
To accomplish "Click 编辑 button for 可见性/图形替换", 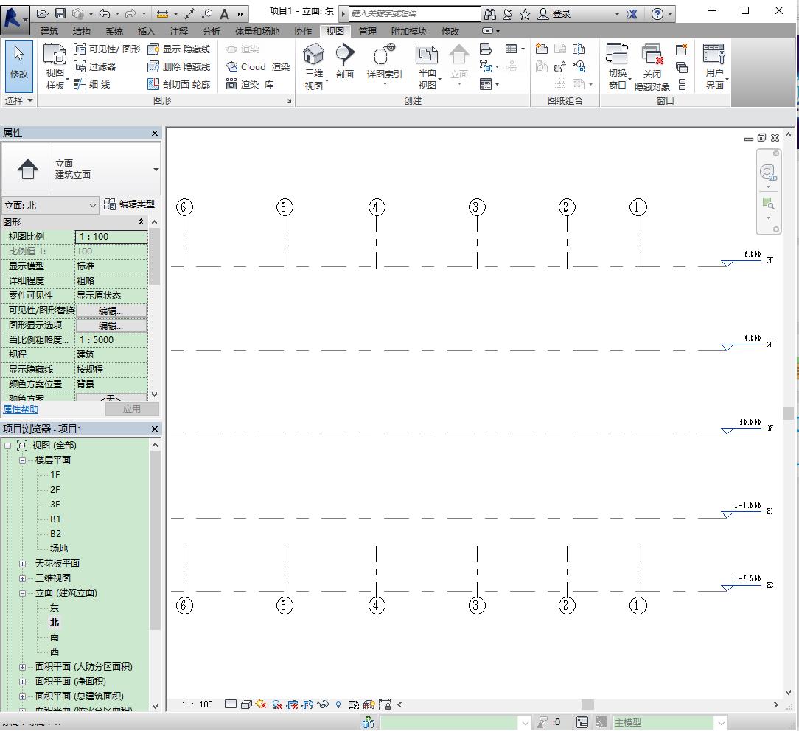I will (111, 311).
